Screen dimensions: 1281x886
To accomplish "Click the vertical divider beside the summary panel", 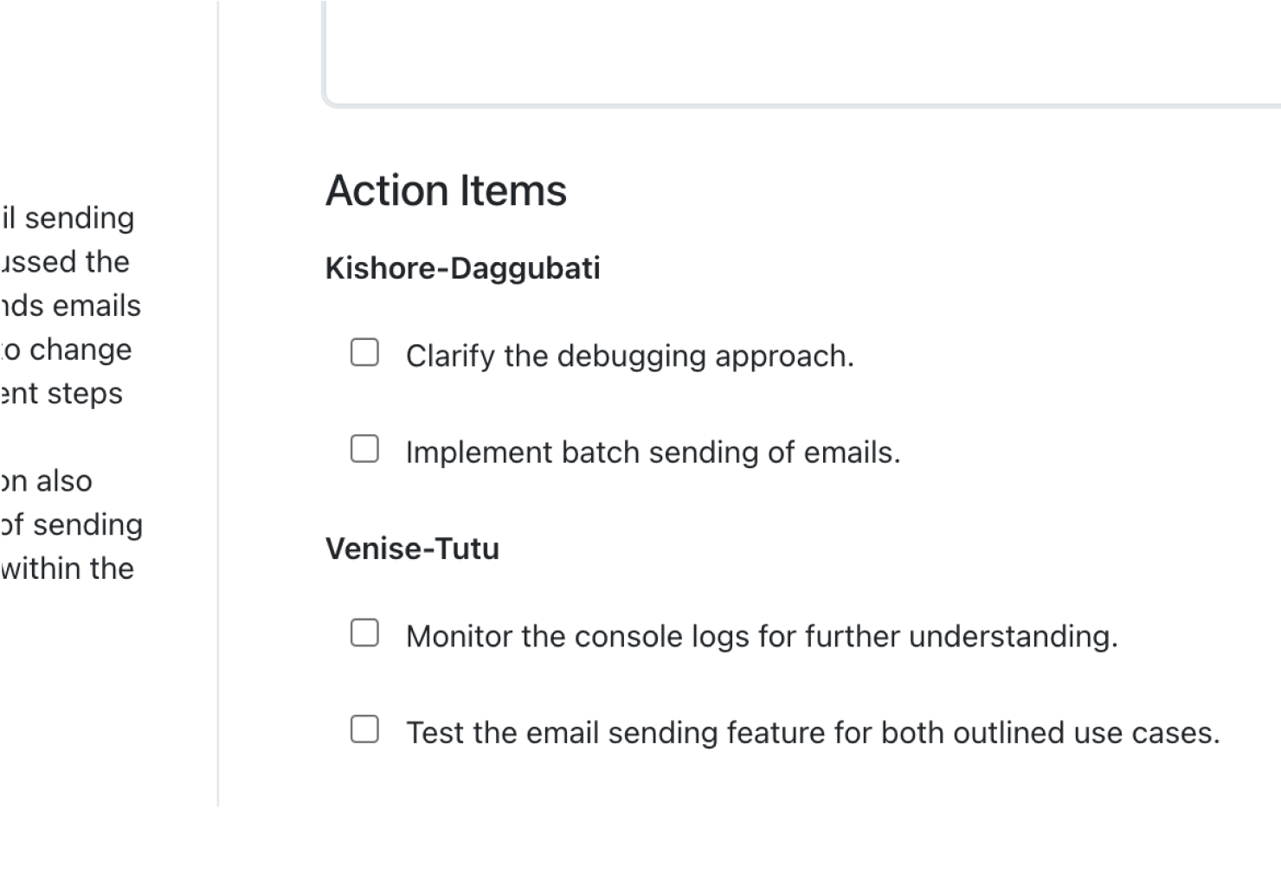I will click(218, 403).
